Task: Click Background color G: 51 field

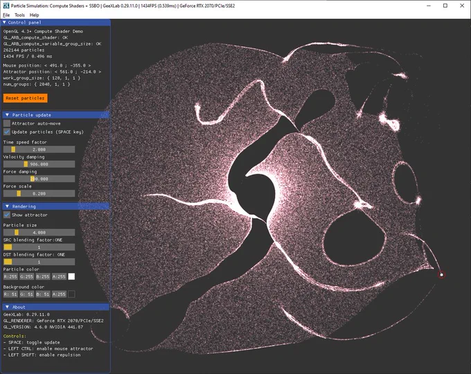Action: 27,294
